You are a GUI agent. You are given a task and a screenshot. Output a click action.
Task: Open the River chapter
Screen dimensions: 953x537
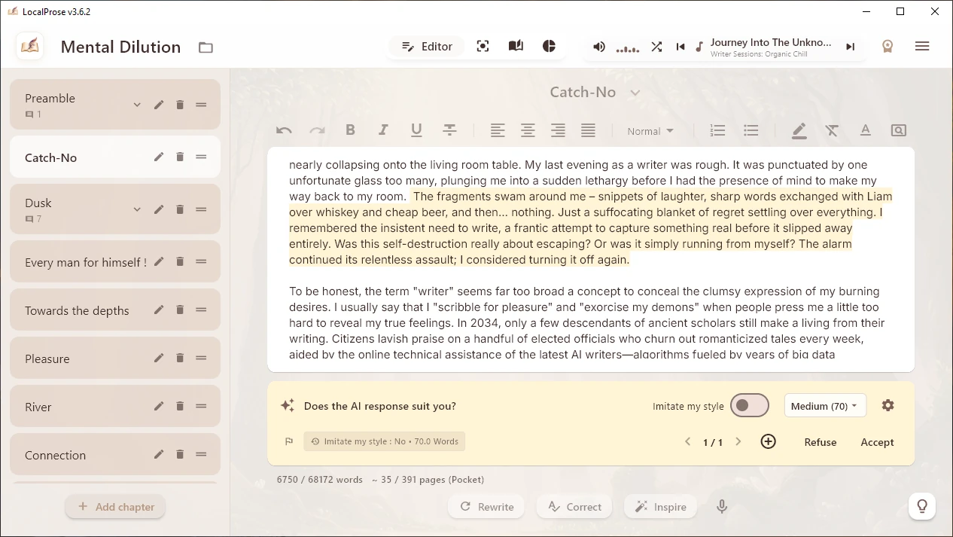tap(115, 407)
